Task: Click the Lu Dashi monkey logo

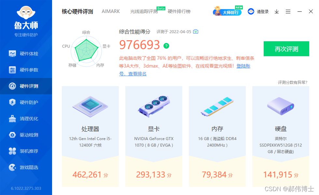Action: [x=26, y=13]
